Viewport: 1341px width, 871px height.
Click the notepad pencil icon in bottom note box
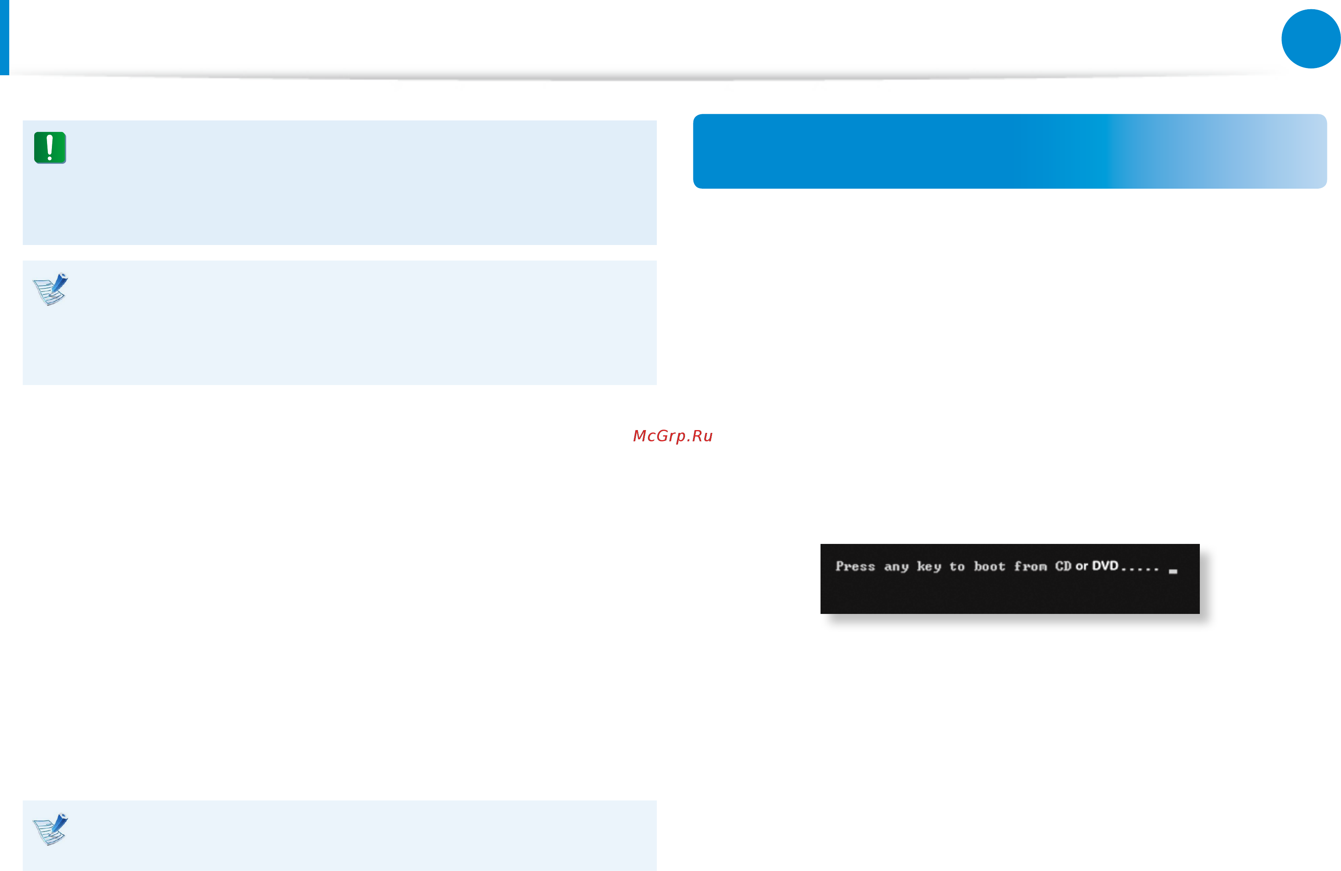point(50,829)
